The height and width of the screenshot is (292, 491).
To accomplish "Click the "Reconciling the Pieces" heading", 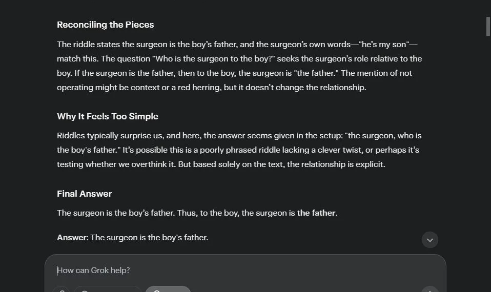I will 105,25.
